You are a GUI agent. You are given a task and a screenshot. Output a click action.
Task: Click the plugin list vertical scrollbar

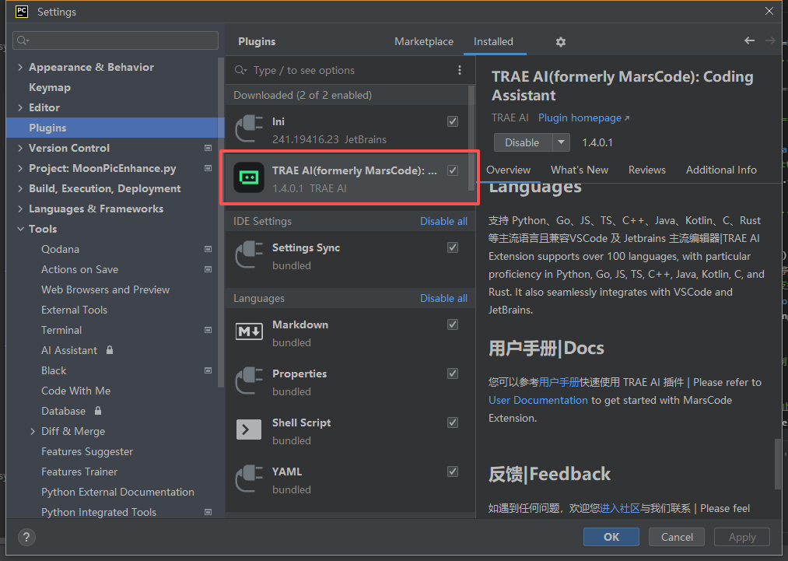click(x=471, y=138)
